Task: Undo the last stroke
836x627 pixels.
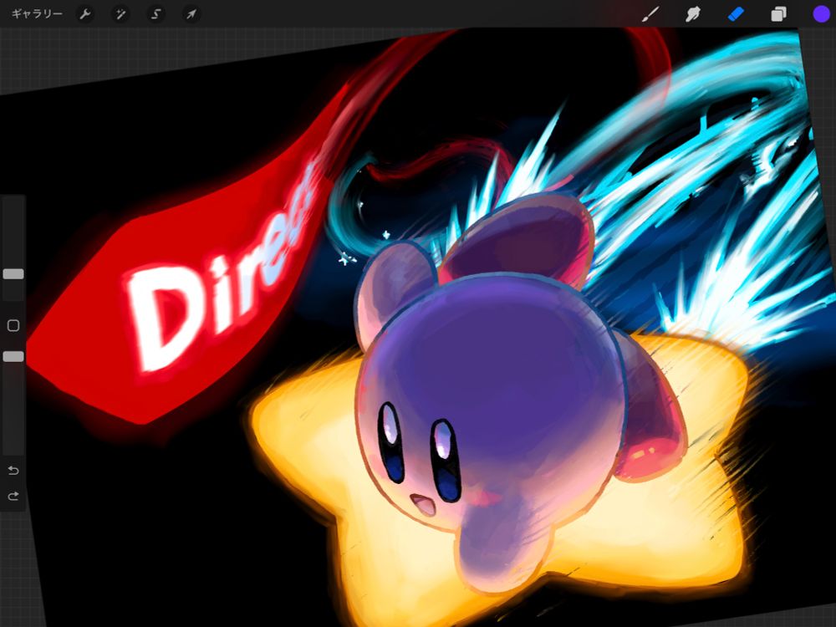Action: 13,470
